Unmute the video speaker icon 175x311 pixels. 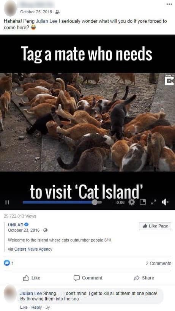165,202
